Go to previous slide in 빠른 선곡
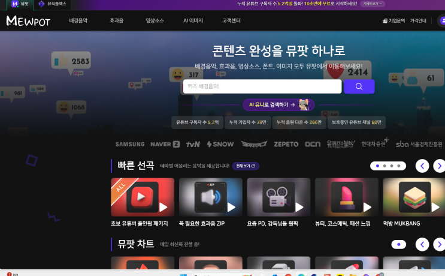Viewport: 445px width, 276px height. [x=422, y=166]
